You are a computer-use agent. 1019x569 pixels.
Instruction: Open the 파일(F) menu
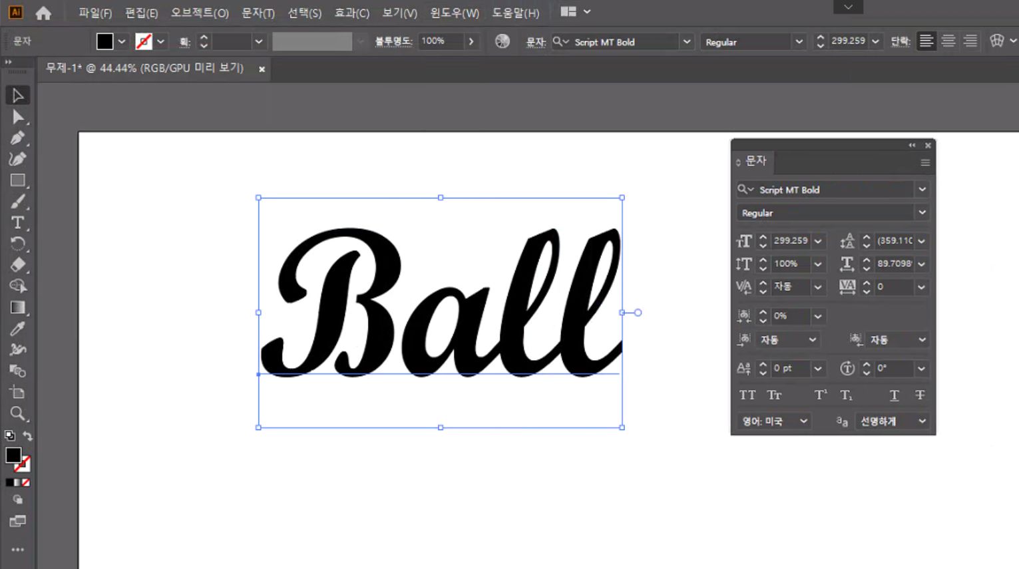tap(95, 13)
